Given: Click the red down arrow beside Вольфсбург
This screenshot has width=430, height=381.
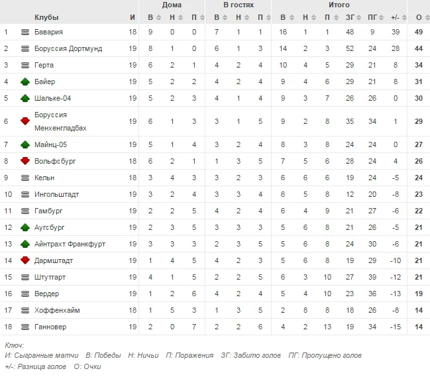Looking at the screenshot, I should (25, 161).
